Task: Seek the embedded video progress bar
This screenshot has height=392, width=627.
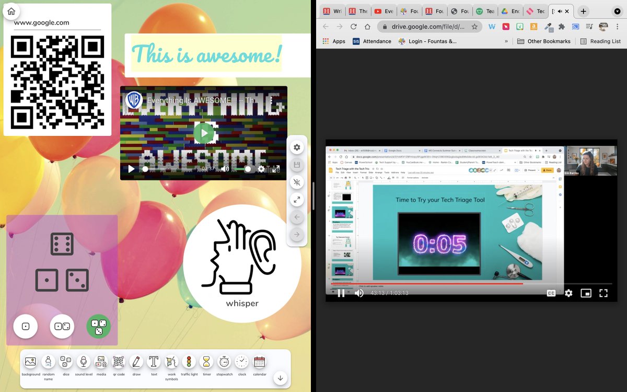Action: point(170,169)
